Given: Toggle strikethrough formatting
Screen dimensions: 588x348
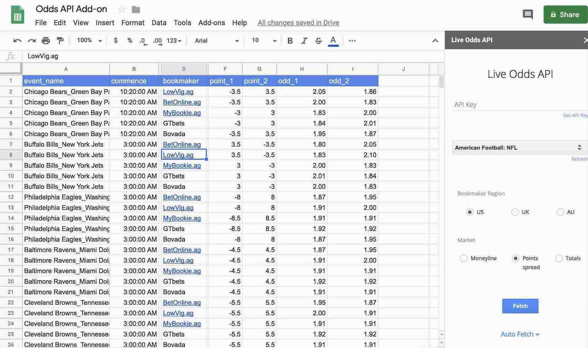Looking at the screenshot, I should (x=318, y=41).
